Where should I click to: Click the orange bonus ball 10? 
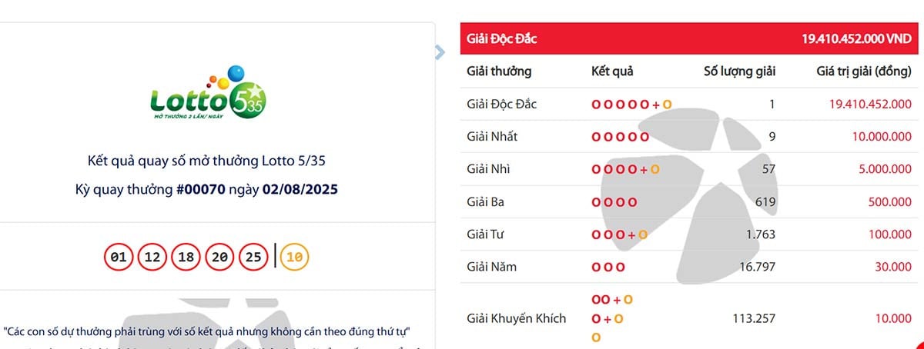click(x=294, y=258)
